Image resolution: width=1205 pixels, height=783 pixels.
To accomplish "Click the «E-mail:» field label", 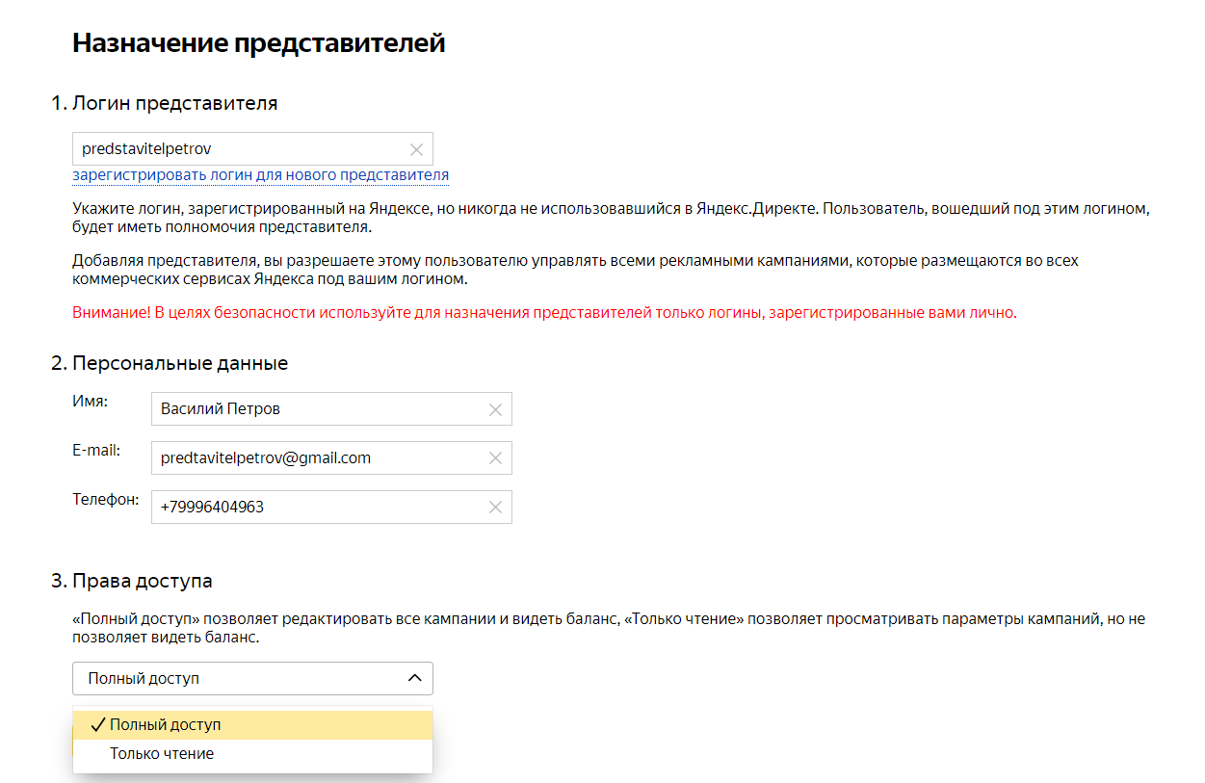I will tap(96, 450).
